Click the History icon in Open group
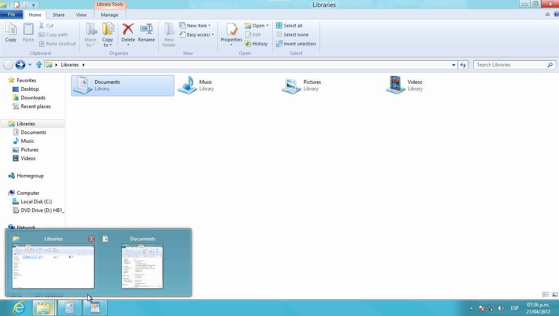 tap(248, 44)
